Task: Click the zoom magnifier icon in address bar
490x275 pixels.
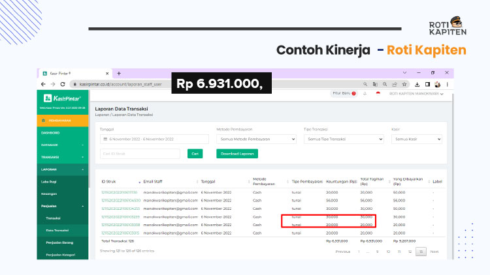Action: (385, 84)
